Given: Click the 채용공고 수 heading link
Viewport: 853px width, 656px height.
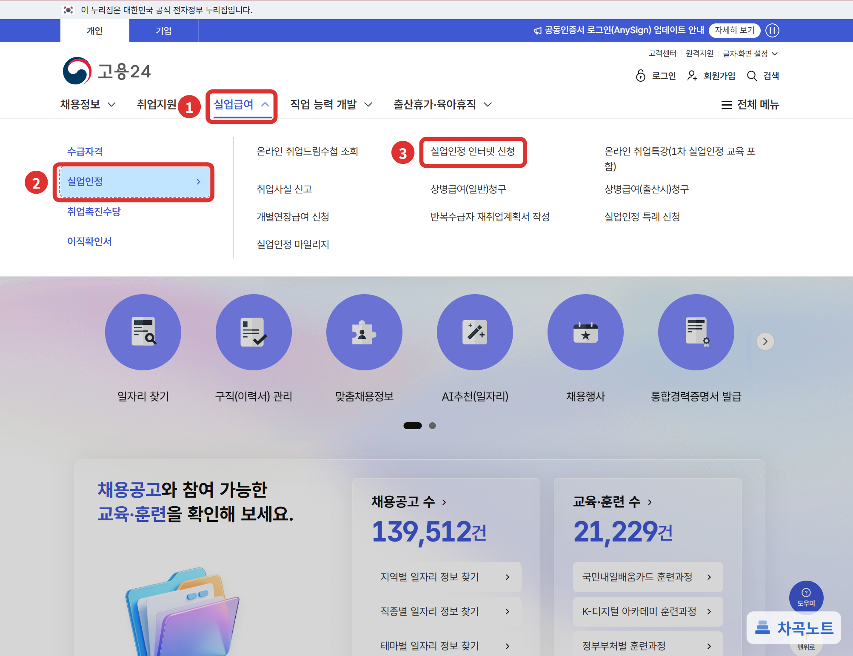Looking at the screenshot, I should (x=409, y=502).
